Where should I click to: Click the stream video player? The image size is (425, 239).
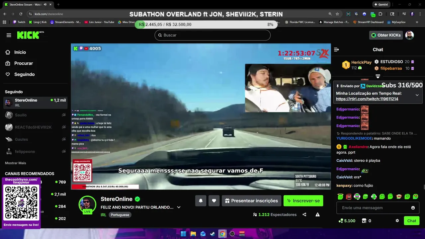(x=201, y=117)
